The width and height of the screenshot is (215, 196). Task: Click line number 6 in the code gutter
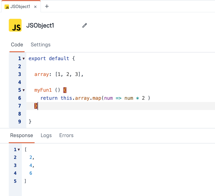[x=20, y=98]
